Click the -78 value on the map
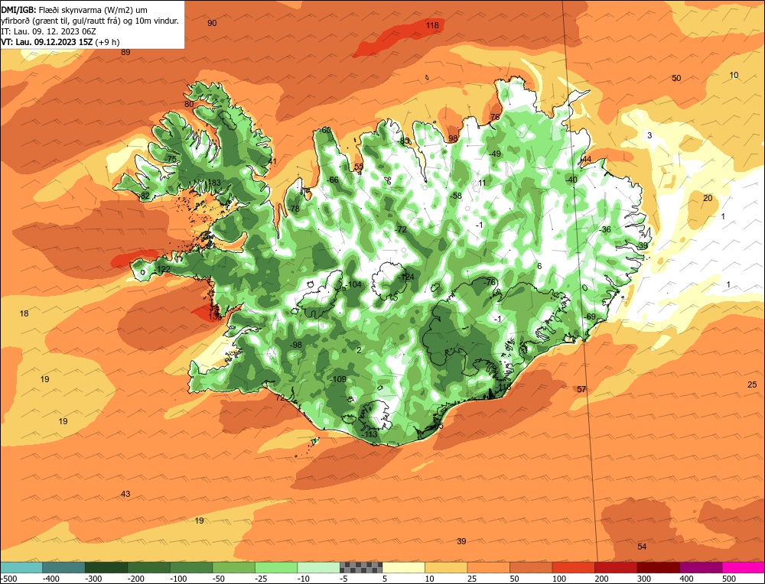Viewport: 765px width, 584px height. click(294, 209)
